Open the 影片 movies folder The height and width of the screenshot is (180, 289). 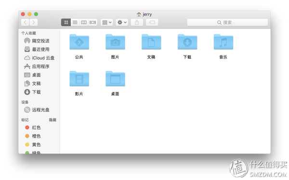click(79, 79)
